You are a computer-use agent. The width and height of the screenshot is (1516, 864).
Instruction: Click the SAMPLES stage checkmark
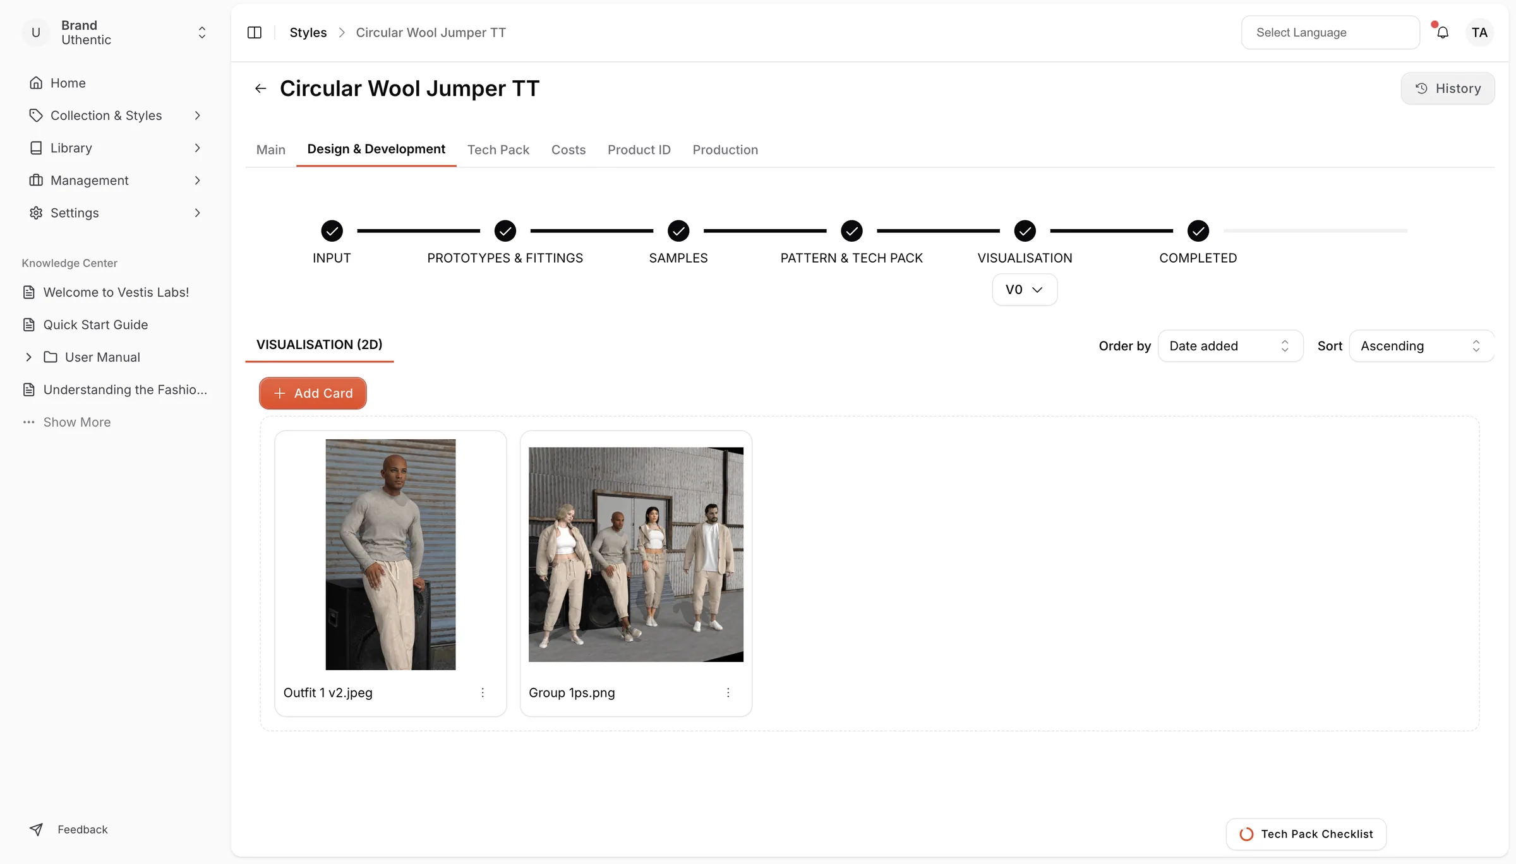click(x=678, y=231)
